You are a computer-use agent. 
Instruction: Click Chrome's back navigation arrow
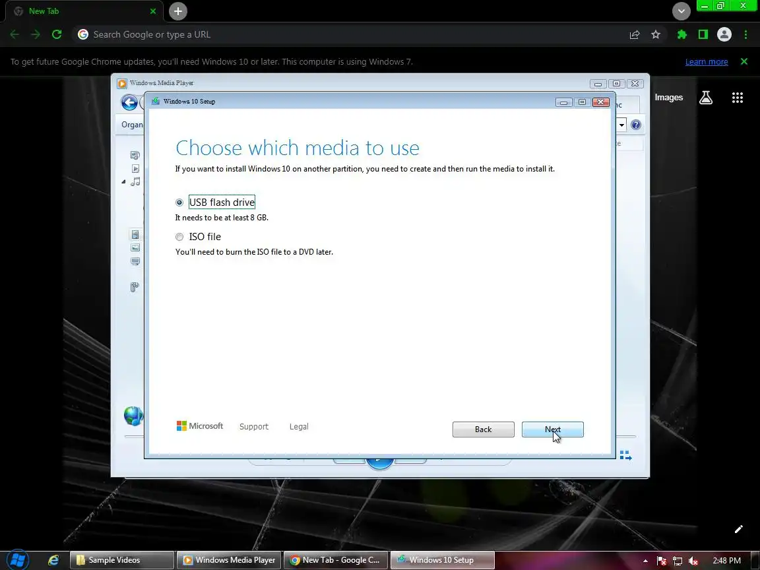(x=15, y=34)
